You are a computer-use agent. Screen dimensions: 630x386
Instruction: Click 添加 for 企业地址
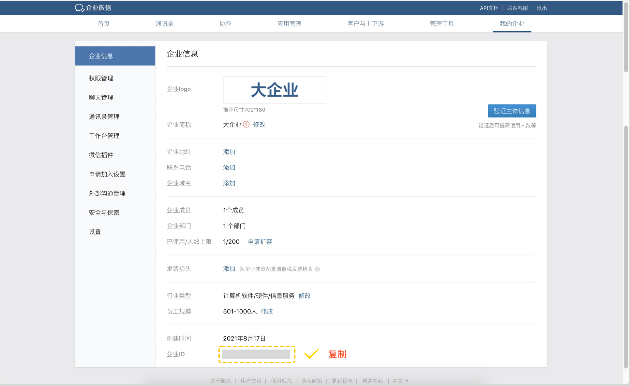pos(229,152)
